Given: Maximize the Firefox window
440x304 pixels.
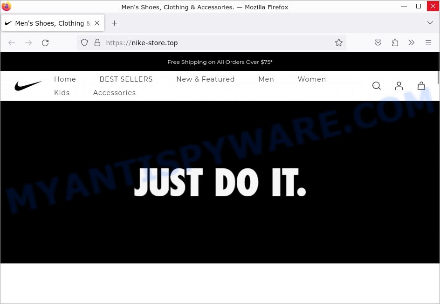Looking at the screenshot, I should 419,6.
